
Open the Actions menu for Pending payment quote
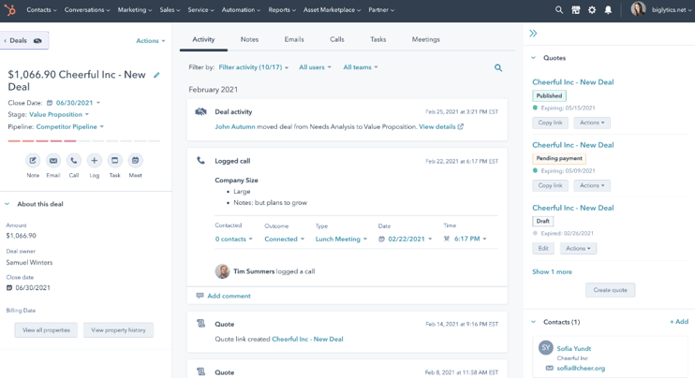592,185
